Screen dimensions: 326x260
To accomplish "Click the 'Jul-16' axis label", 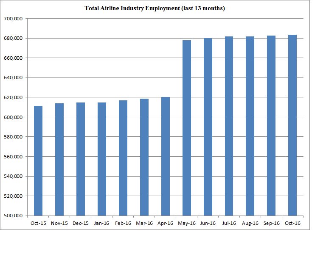I will click(x=229, y=223).
